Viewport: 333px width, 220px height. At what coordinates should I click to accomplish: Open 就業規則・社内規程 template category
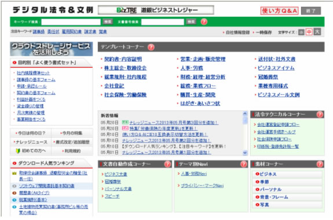coord(125,77)
